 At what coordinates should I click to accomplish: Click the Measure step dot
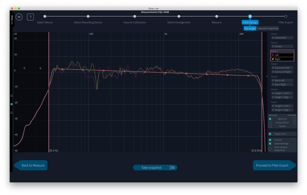tap(217, 16)
